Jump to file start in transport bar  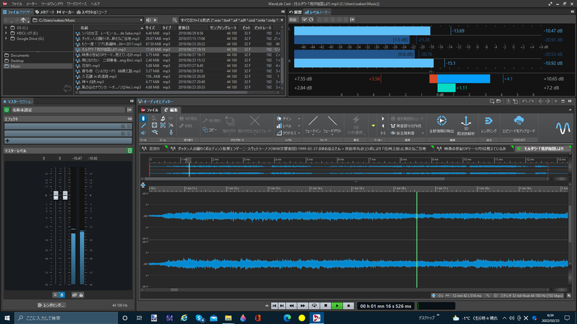click(274, 306)
